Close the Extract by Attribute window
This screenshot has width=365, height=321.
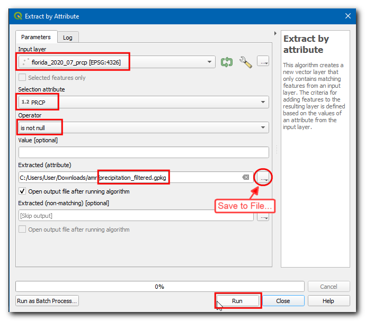(348, 16)
